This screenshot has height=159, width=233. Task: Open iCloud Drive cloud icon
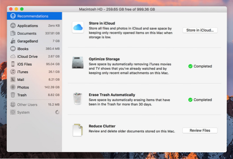pyautogui.click(x=13, y=56)
